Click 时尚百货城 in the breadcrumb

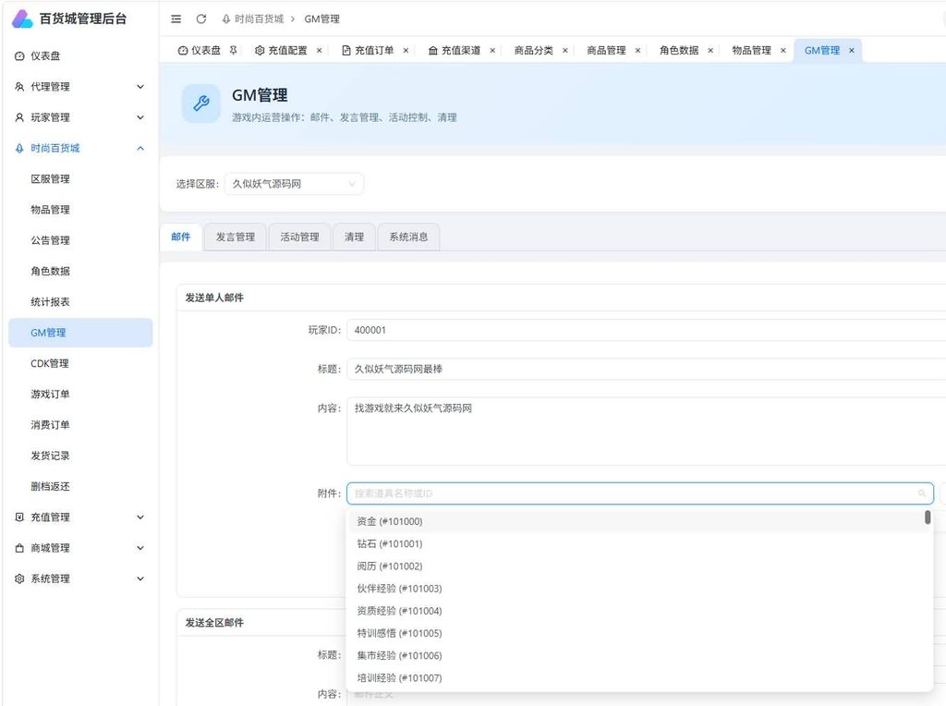coord(259,18)
